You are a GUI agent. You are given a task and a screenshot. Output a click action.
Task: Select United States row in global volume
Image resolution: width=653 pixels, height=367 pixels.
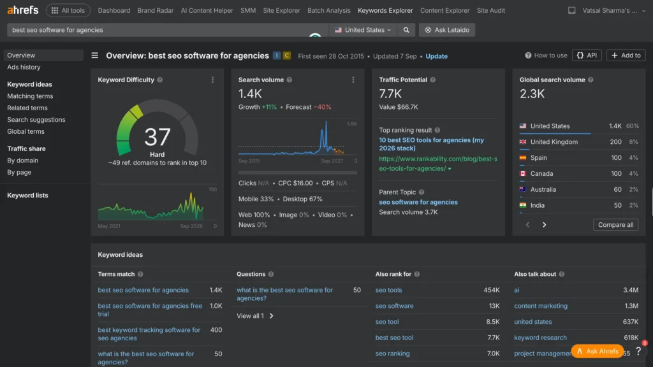pos(579,126)
